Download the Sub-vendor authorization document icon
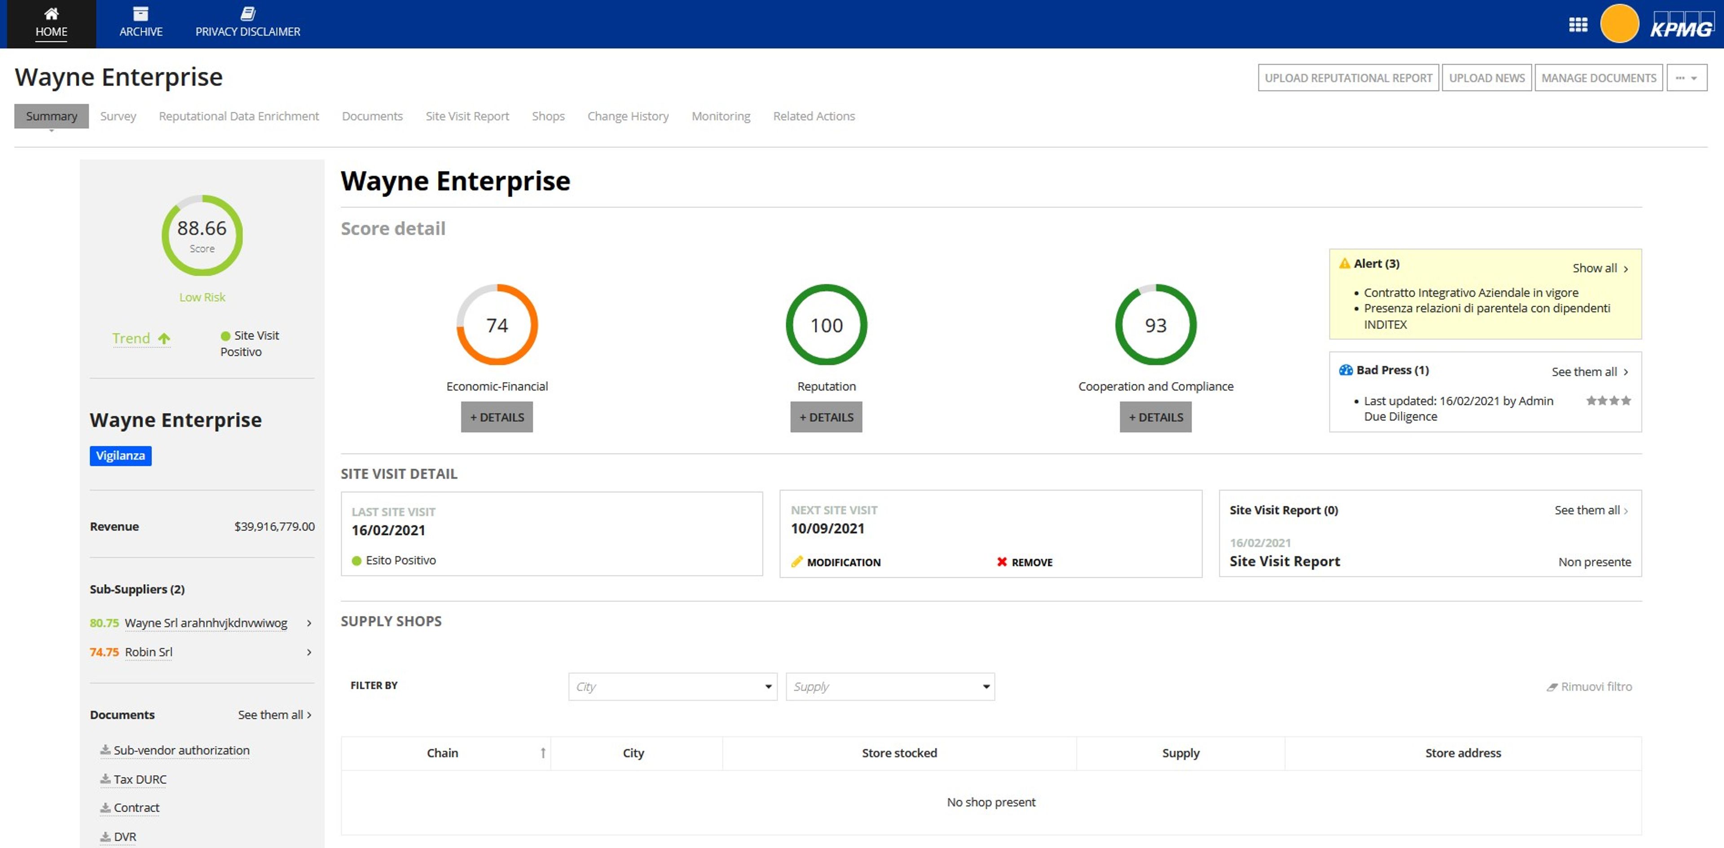This screenshot has width=1724, height=848. click(105, 750)
